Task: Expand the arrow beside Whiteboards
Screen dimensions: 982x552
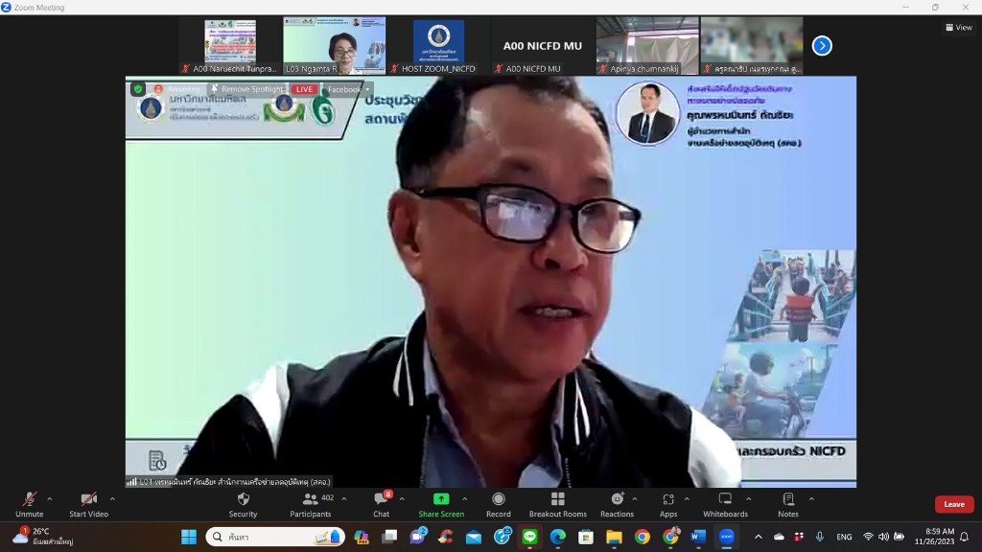Action: [748, 498]
